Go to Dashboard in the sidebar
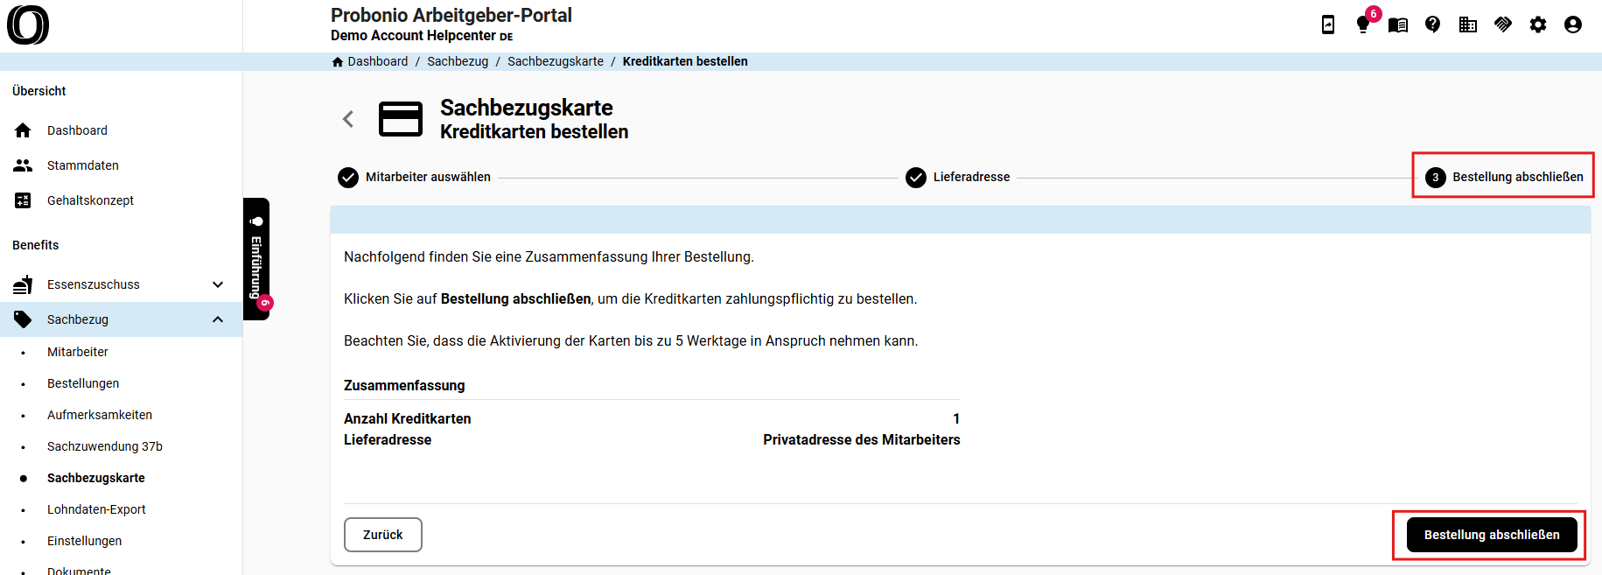1602x575 pixels. 77,130
